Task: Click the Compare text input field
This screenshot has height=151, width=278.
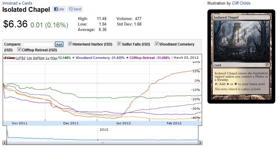Action: click(38, 44)
